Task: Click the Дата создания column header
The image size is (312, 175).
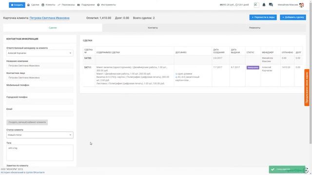Action: coord(219,51)
